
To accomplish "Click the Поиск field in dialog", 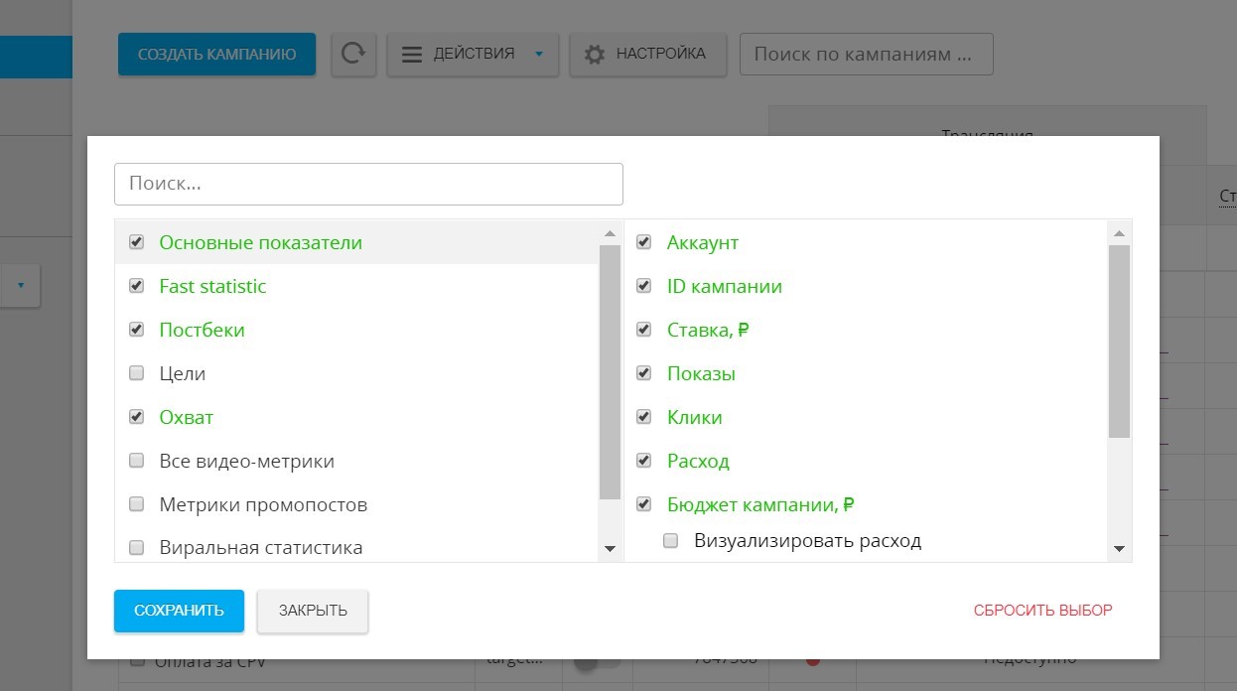I will click(x=368, y=185).
